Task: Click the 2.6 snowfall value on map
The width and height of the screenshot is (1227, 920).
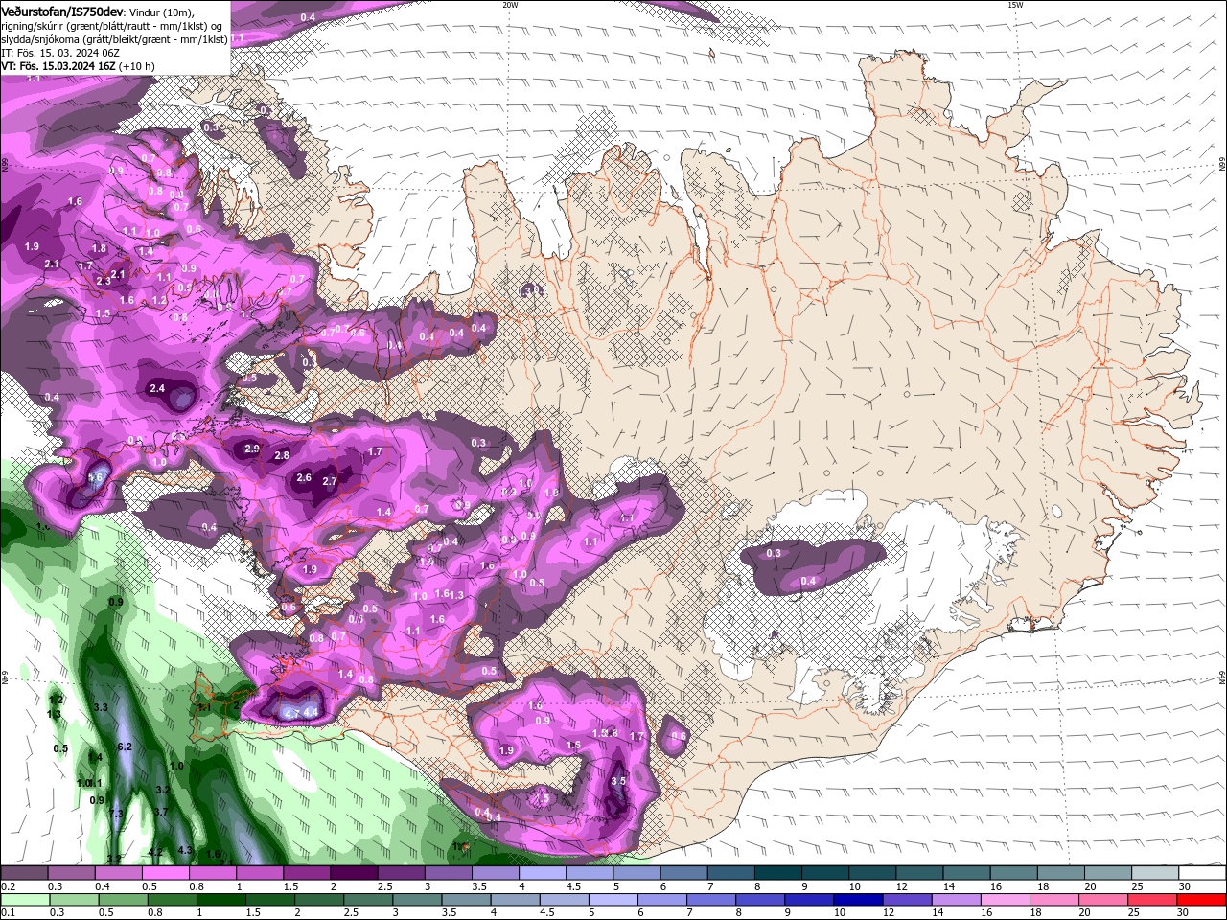Action: [304, 477]
